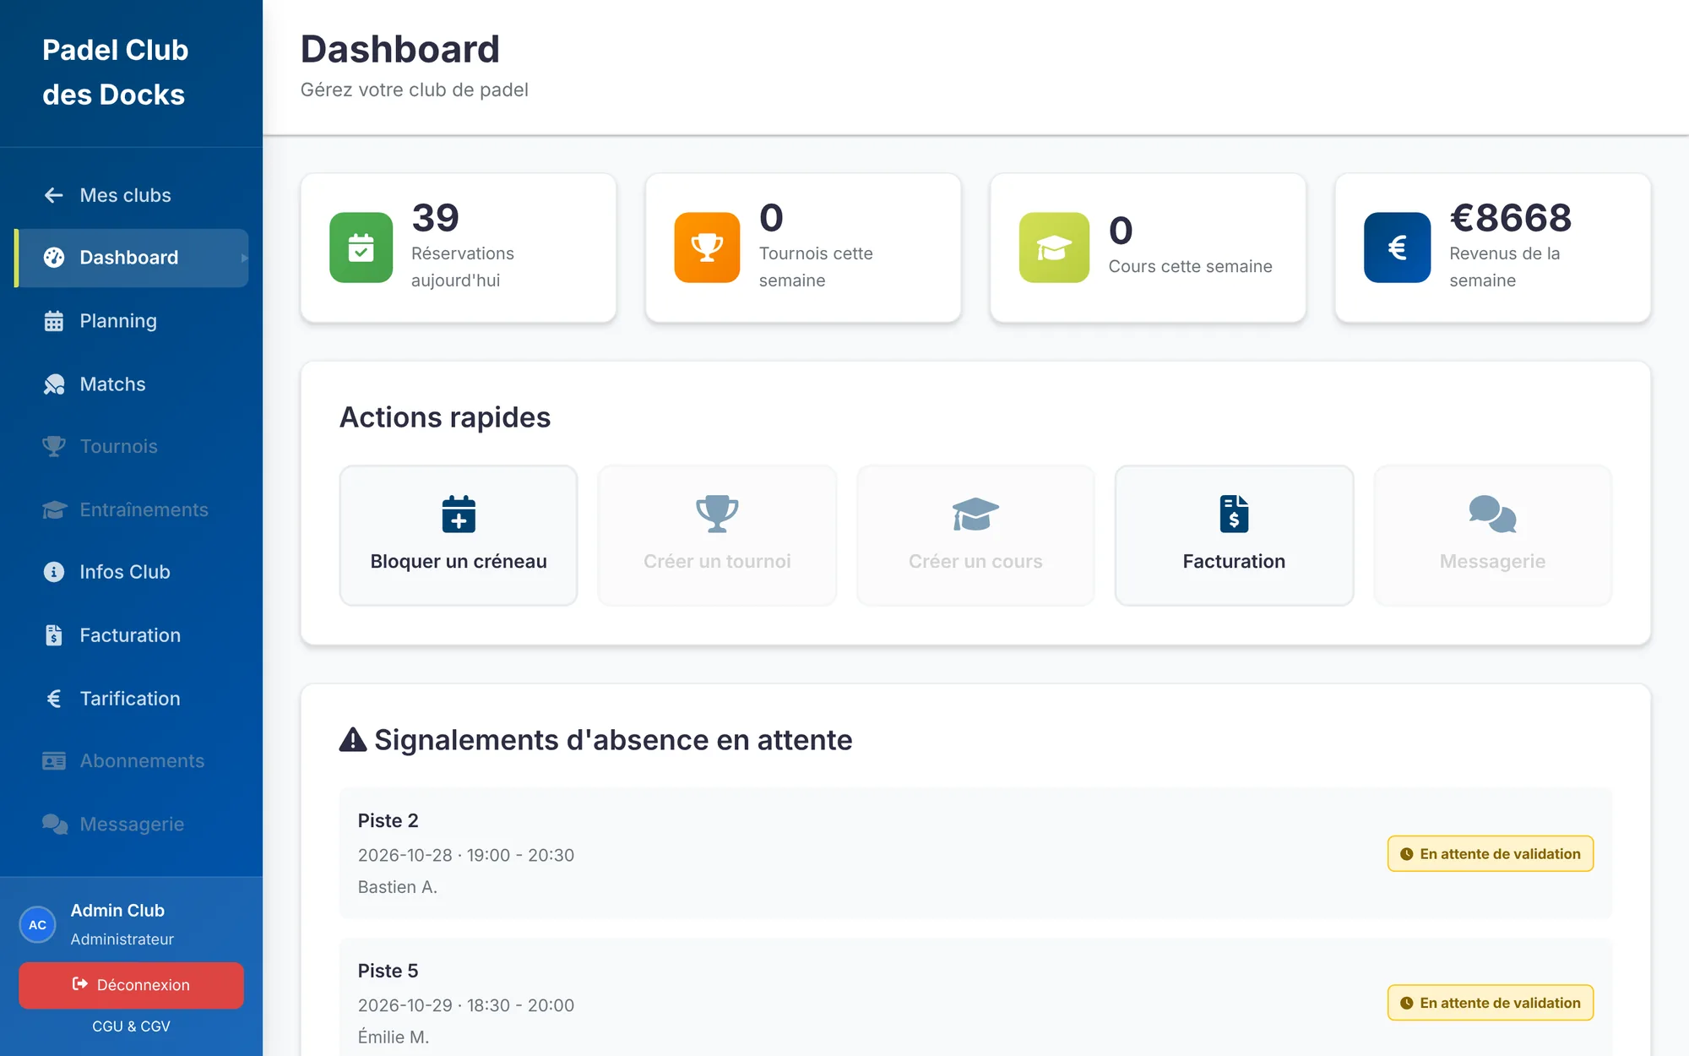Click the Créer un cours quick action

pyautogui.click(x=975, y=536)
